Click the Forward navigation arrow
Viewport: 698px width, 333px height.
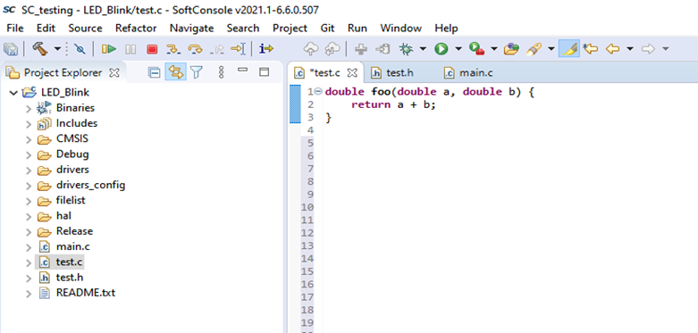tap(648, 49)
